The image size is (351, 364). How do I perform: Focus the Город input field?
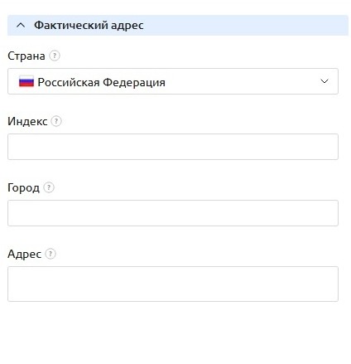point(173,213)
